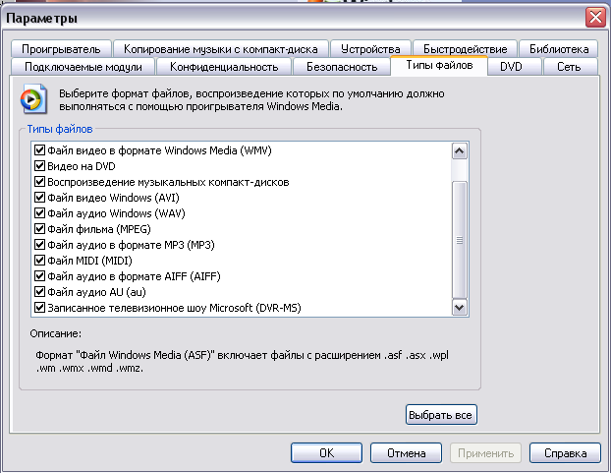This screenshot has width=611, height=473.
Task: Switch to Копирование музыки с компакт-диска tab
Action: [221, 49]
